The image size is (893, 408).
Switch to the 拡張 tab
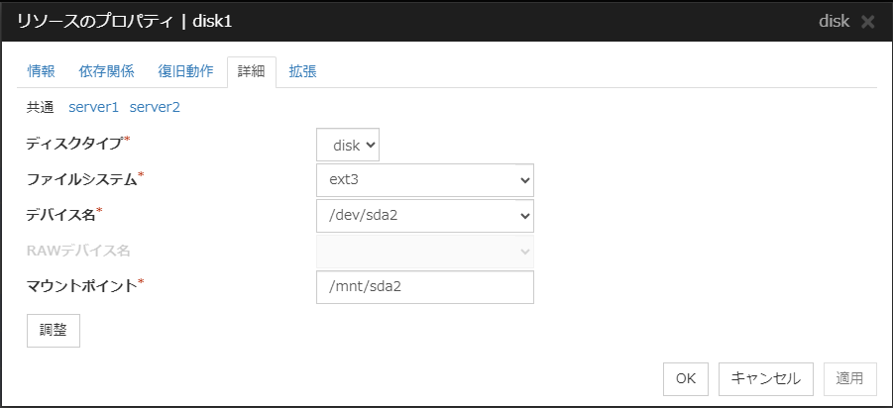[x=302, y=71]
